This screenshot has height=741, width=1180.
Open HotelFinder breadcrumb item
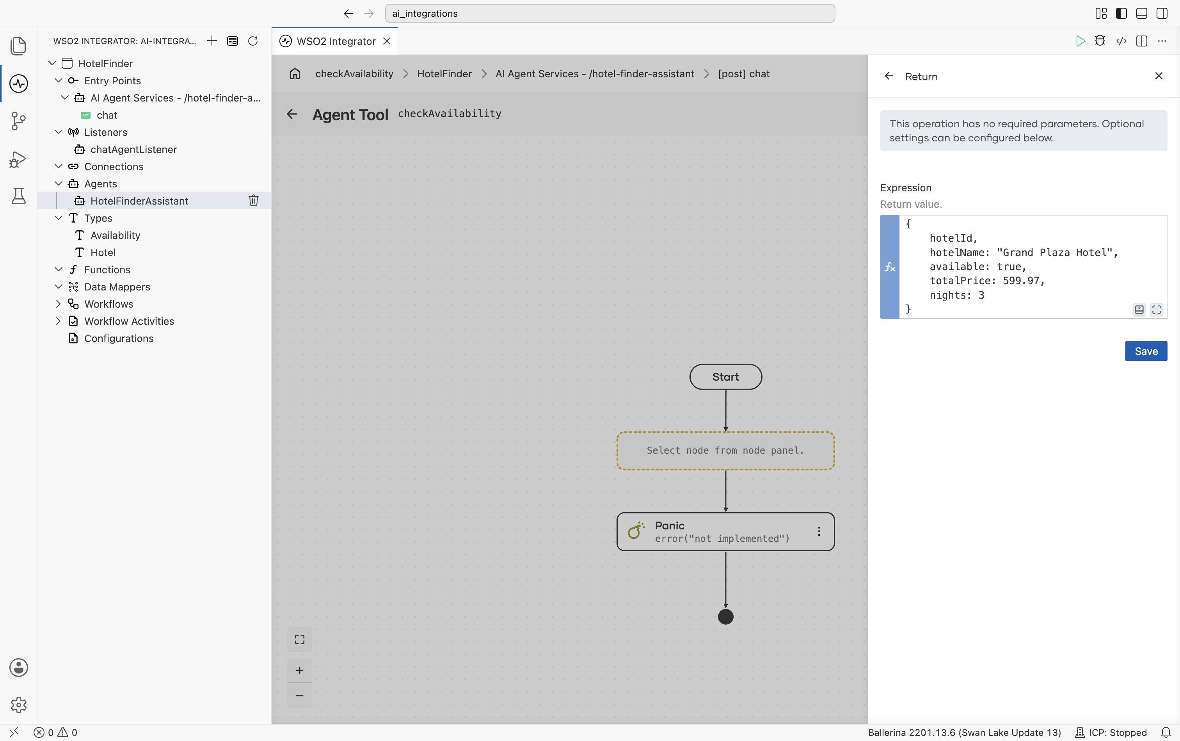[444, 73]
